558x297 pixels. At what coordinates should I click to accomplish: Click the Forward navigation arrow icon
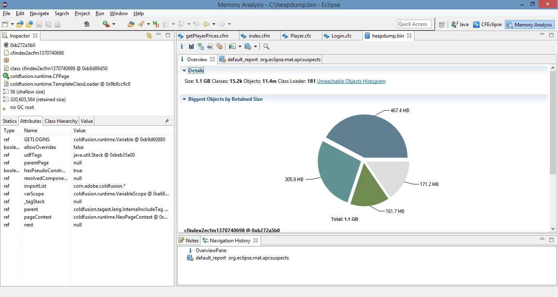[222, 24]
